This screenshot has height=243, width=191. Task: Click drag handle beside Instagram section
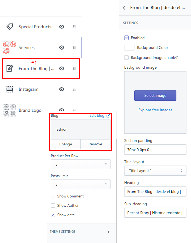click(x=74, y=89)
